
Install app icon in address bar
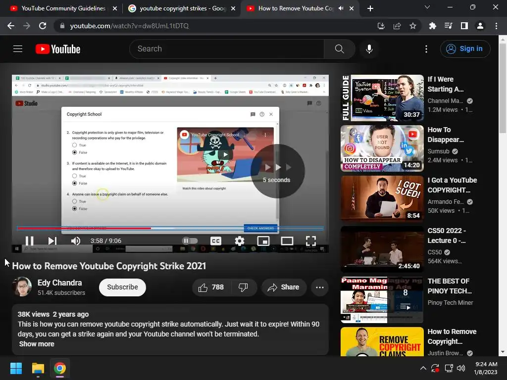381,26
